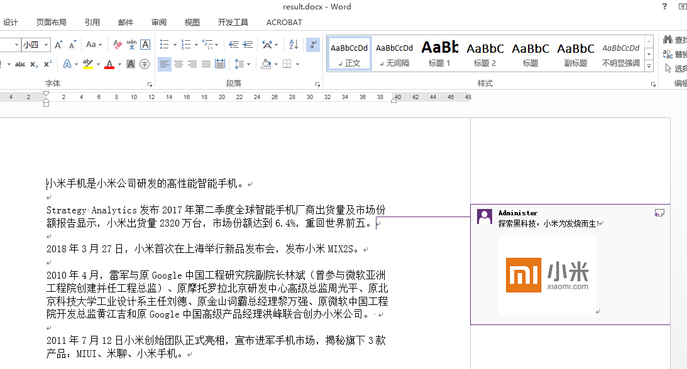687x369 pixels.
Task: Click the Select cursor icon in editing group
Action: pyautogui.click(x=668, y=68)
